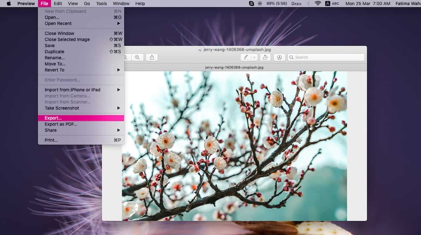Select the Highlight pen tool

(246, 57)
